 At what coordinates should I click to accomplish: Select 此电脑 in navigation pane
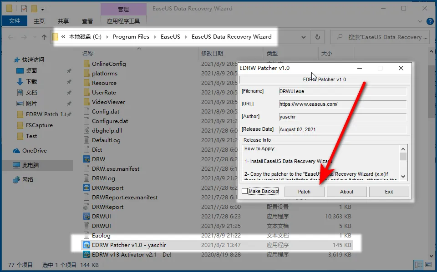[30, 165]
